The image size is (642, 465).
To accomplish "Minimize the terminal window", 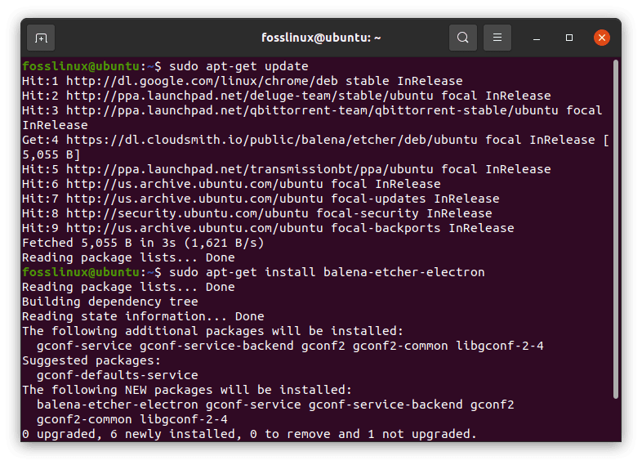I will point(537,38).
